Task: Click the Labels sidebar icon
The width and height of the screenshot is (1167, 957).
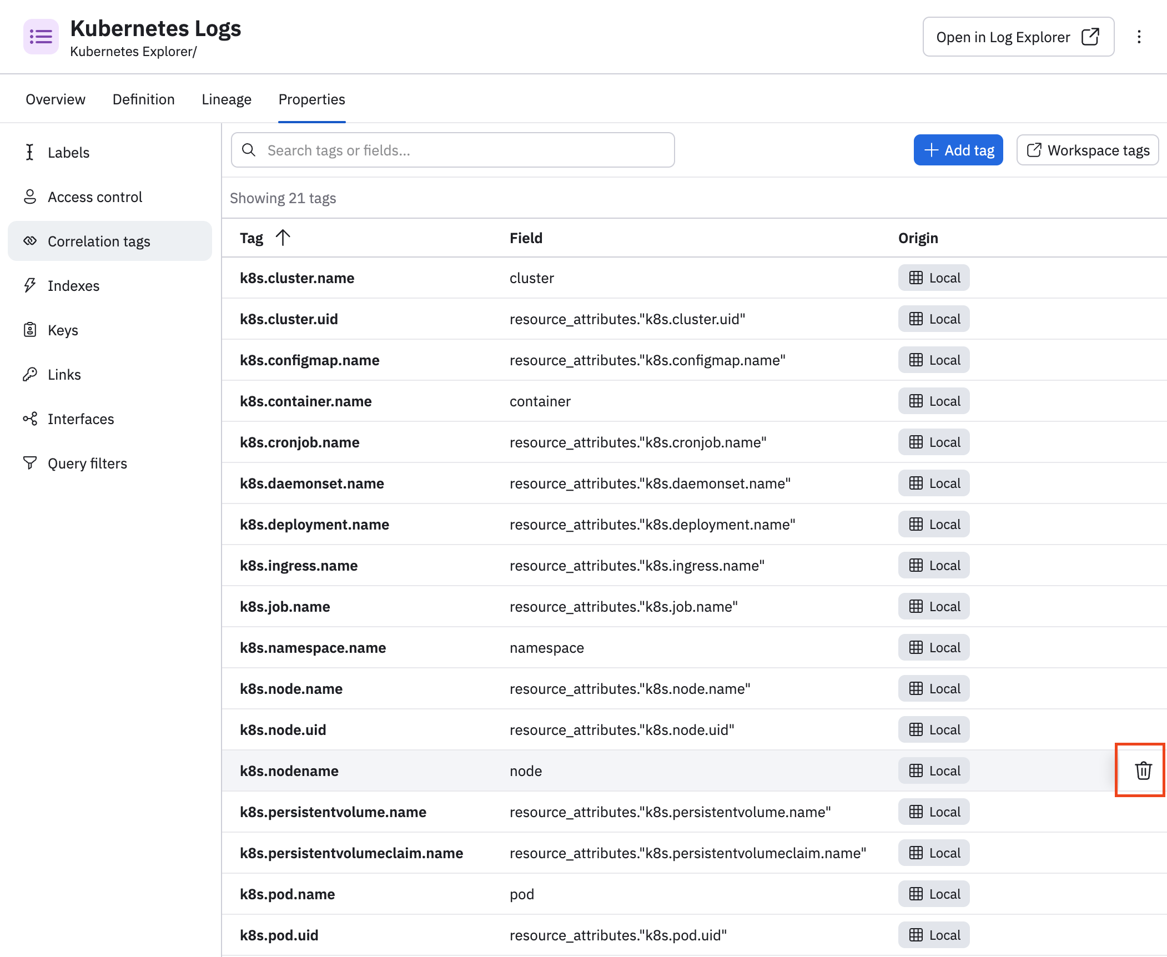Action: pos(30,152)
